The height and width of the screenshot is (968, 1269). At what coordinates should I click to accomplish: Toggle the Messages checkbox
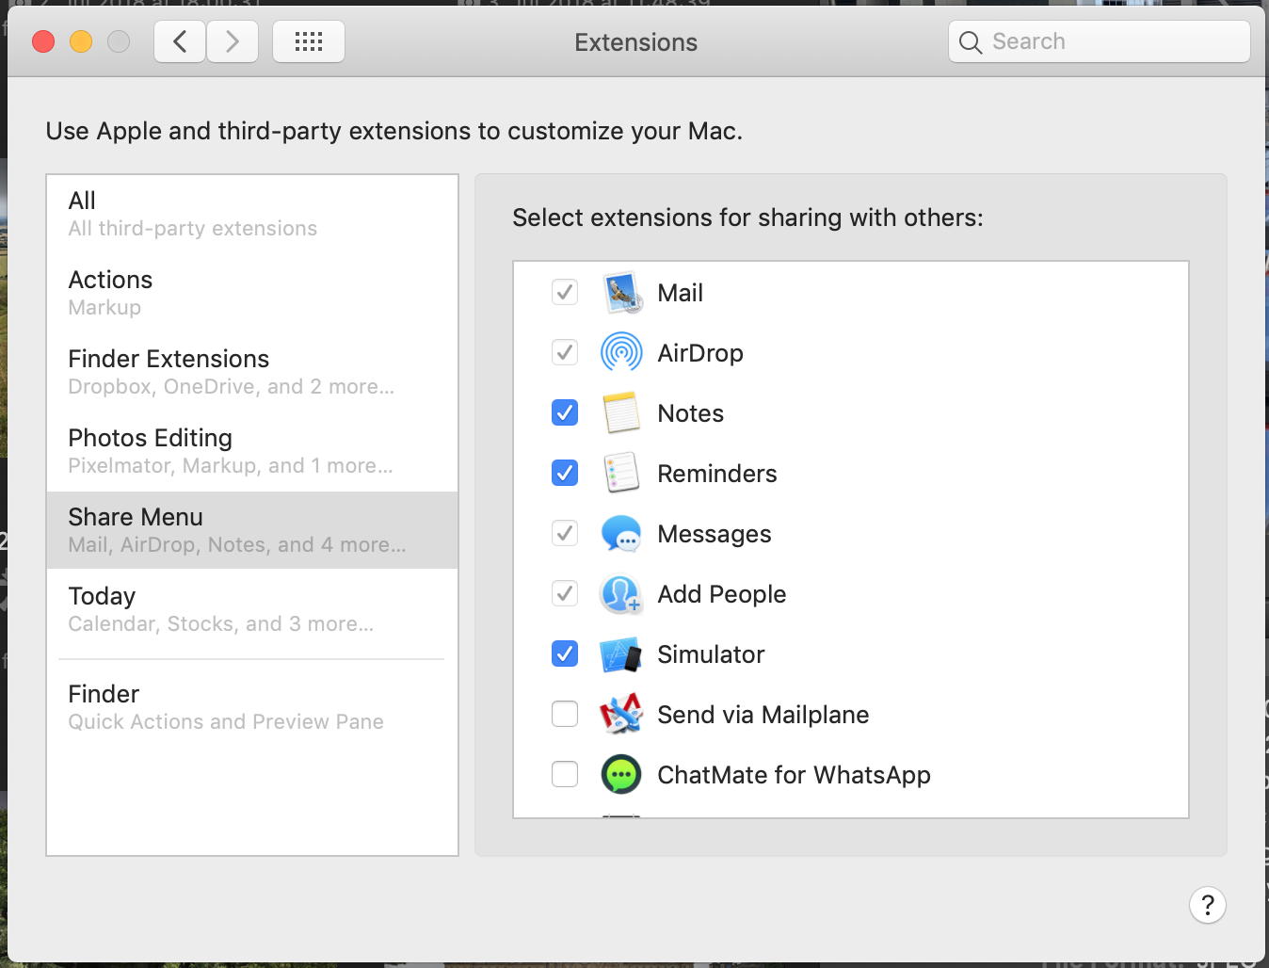click(565, 533)
